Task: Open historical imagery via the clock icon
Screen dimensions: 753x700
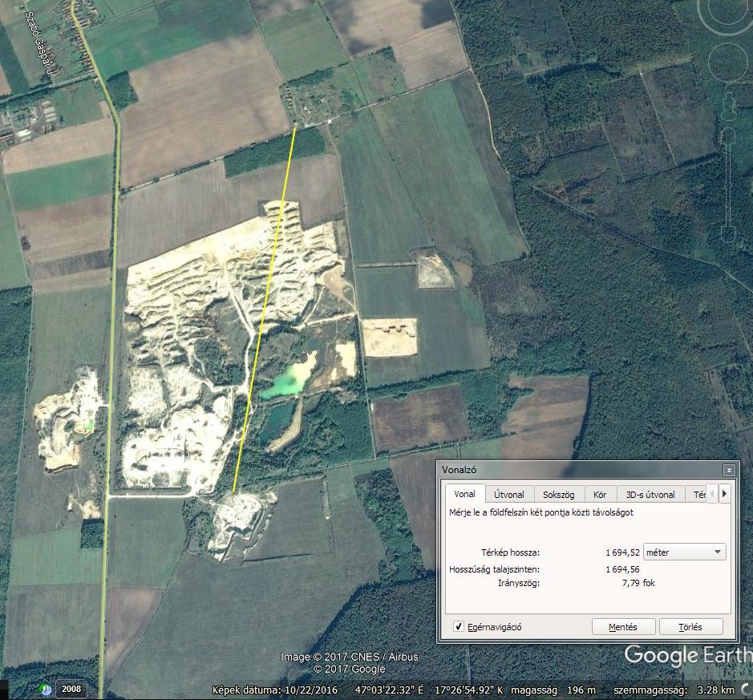Action: point(46,689)
